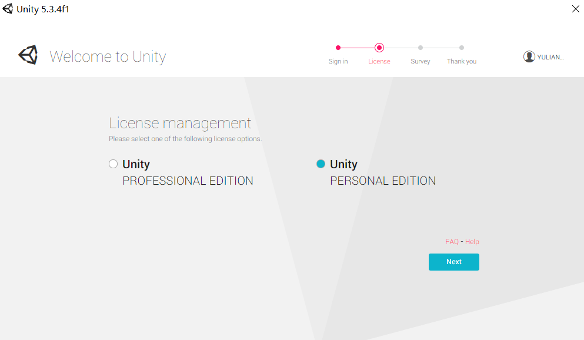Click the Welcome to Unity heading
Viewport: 584px width, 340px height.
pyautogui.click(x=108, y=56)
